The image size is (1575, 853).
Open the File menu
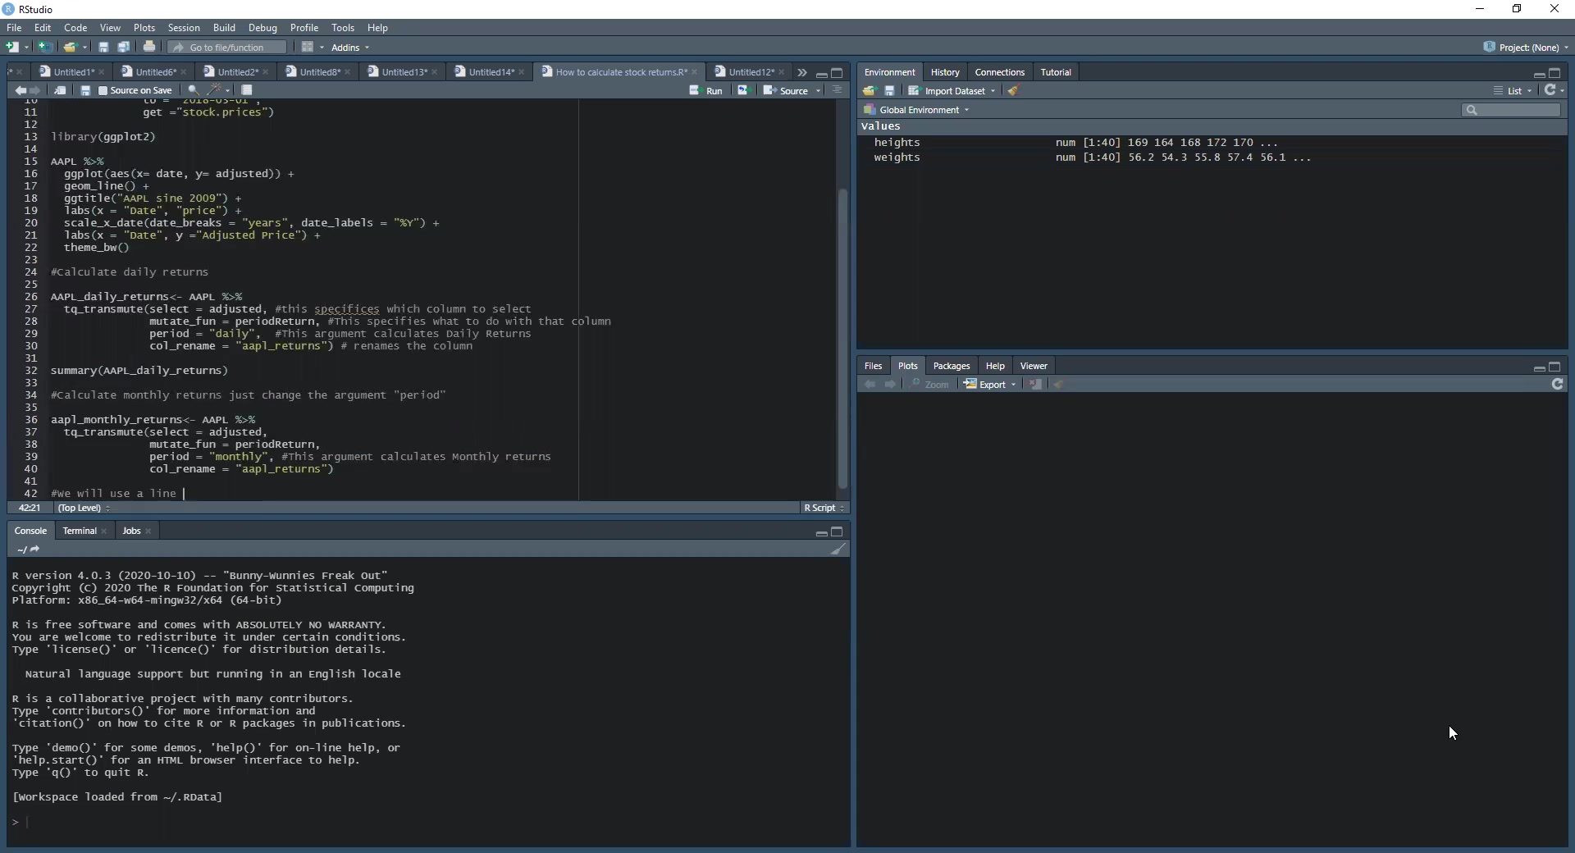point(14,28)
